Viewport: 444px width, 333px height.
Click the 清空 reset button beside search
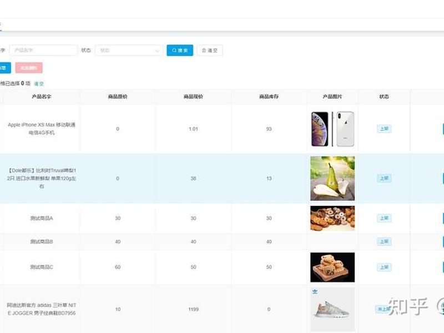tap(210, 51)
